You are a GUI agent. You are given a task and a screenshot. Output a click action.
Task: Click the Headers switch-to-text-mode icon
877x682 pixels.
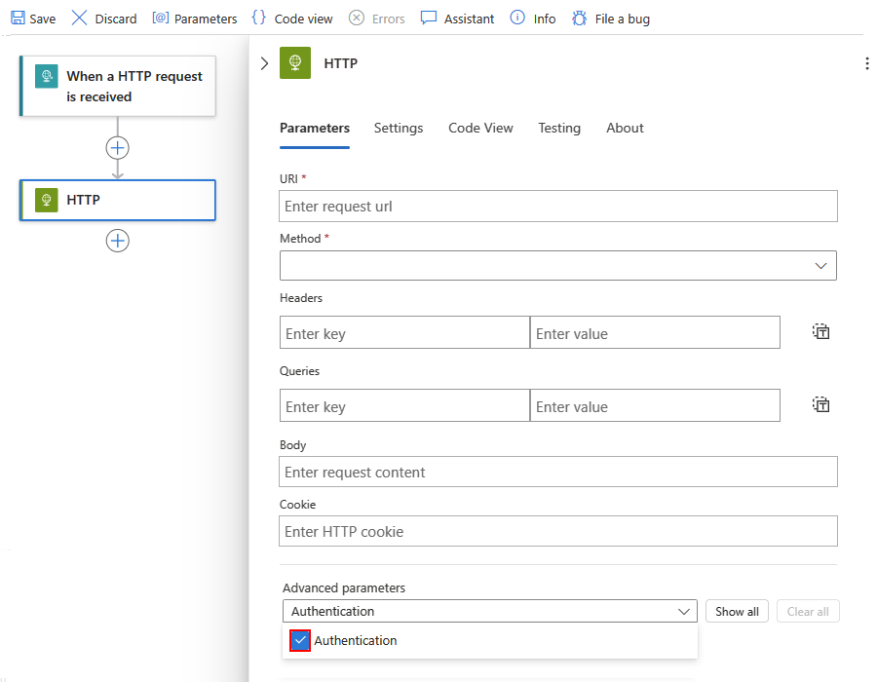pyautogui.click(x=821, y=332)
